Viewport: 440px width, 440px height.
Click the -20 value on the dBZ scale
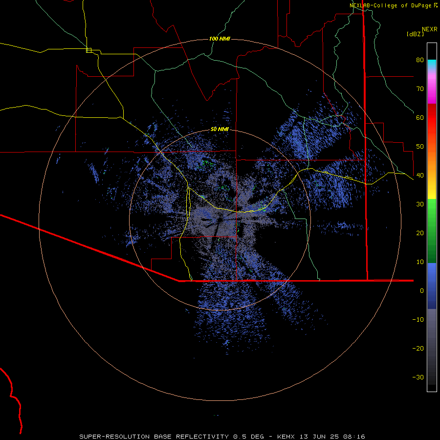click(x=418, y=349)
